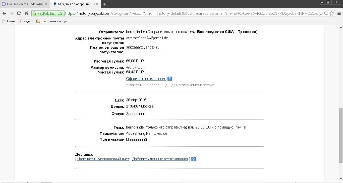View PayPal, Inc. [US] security certificate info

click(x=48, y=13)
